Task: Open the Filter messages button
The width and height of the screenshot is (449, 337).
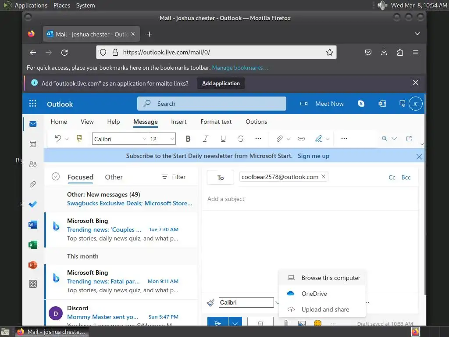Action: (x=174, y=177)
